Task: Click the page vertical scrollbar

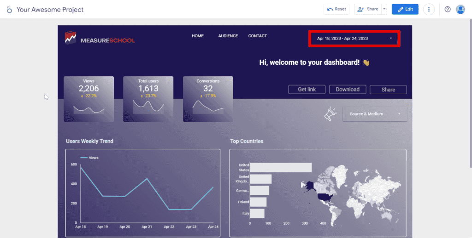Action: point(471,93)
